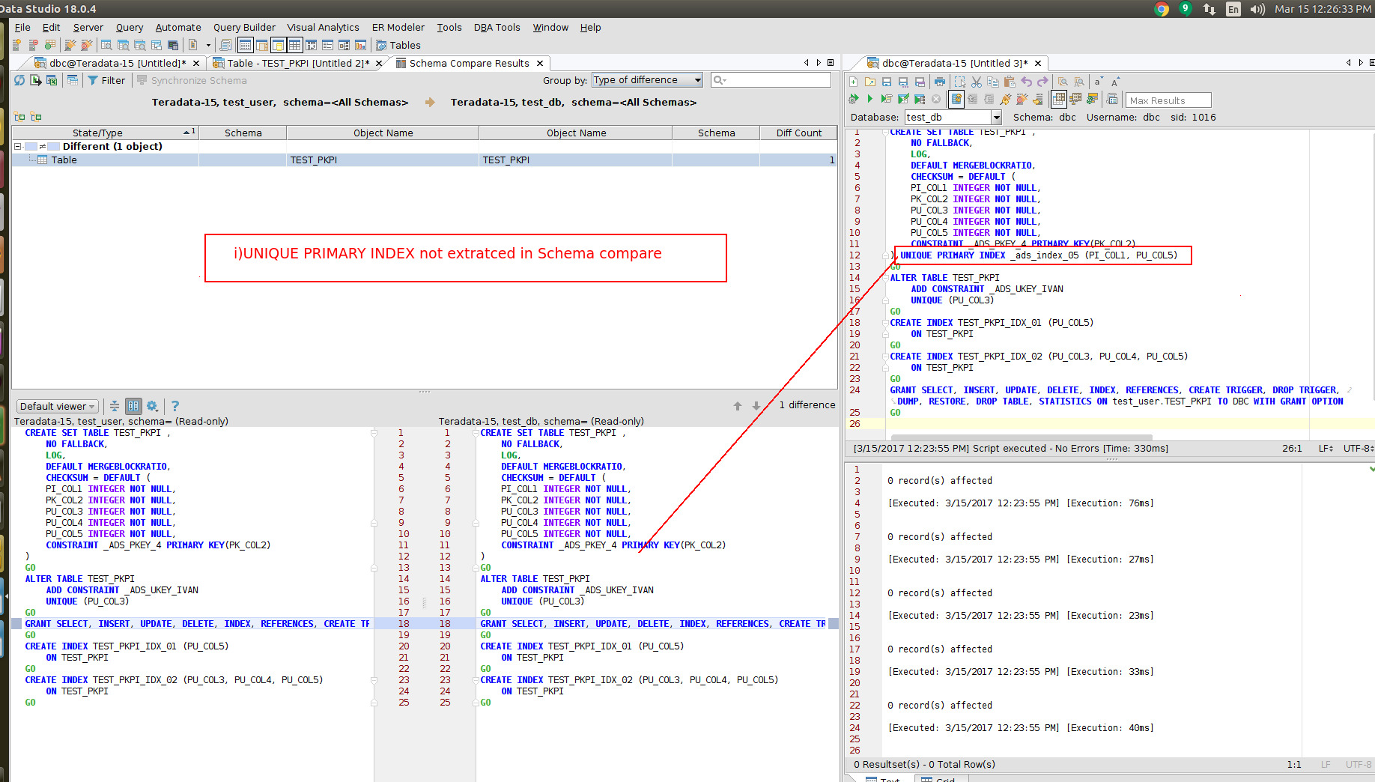Click the En keyboard layout indicator

pyautogui.click(x=1233, y=9)
